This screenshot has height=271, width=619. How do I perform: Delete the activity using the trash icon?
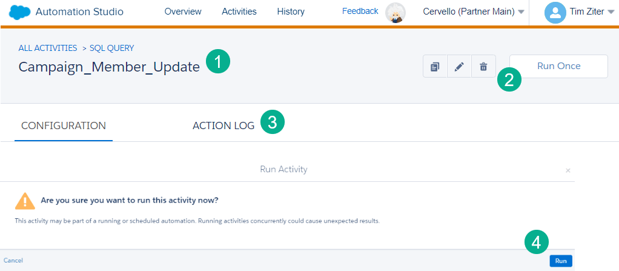tap(483, 67)
